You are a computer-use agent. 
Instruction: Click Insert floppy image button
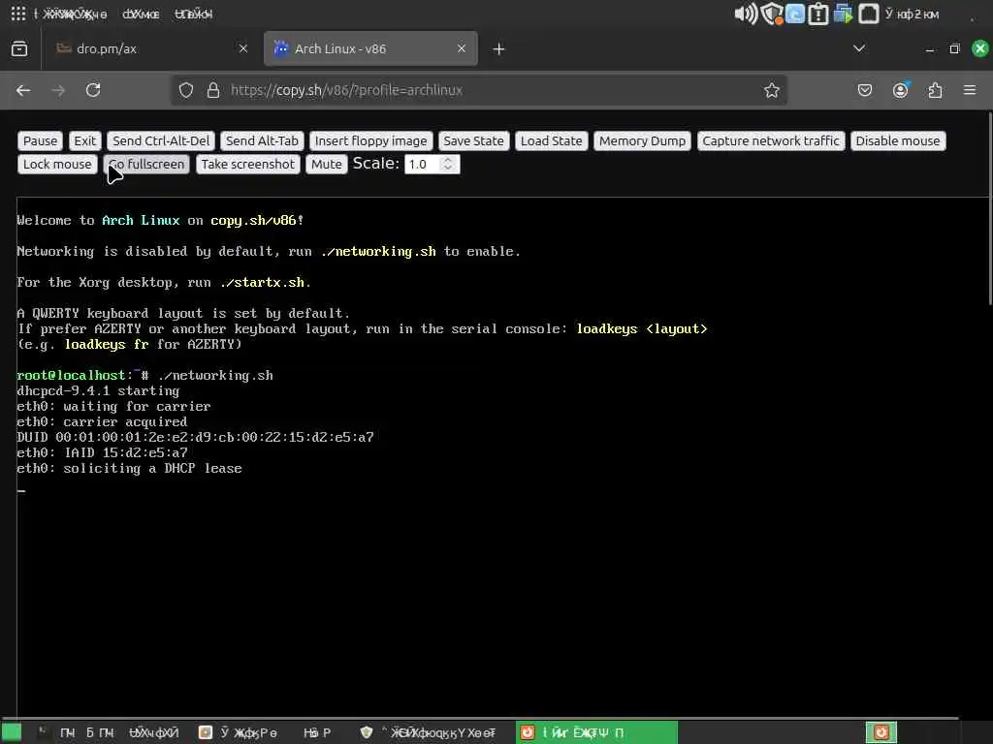(371, 141)
